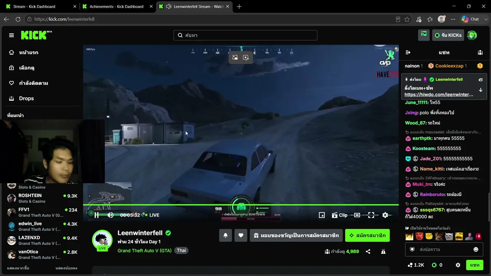This screenshot has height=276, width=491.
Task: Open vanOtica recommended channel
Action: tap(42, 255)
